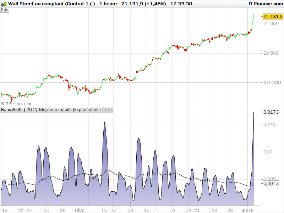284x213 pixels.
Task: Select Moyenne mobile (Exponentielle 200) label
Action: click(75, 110)
